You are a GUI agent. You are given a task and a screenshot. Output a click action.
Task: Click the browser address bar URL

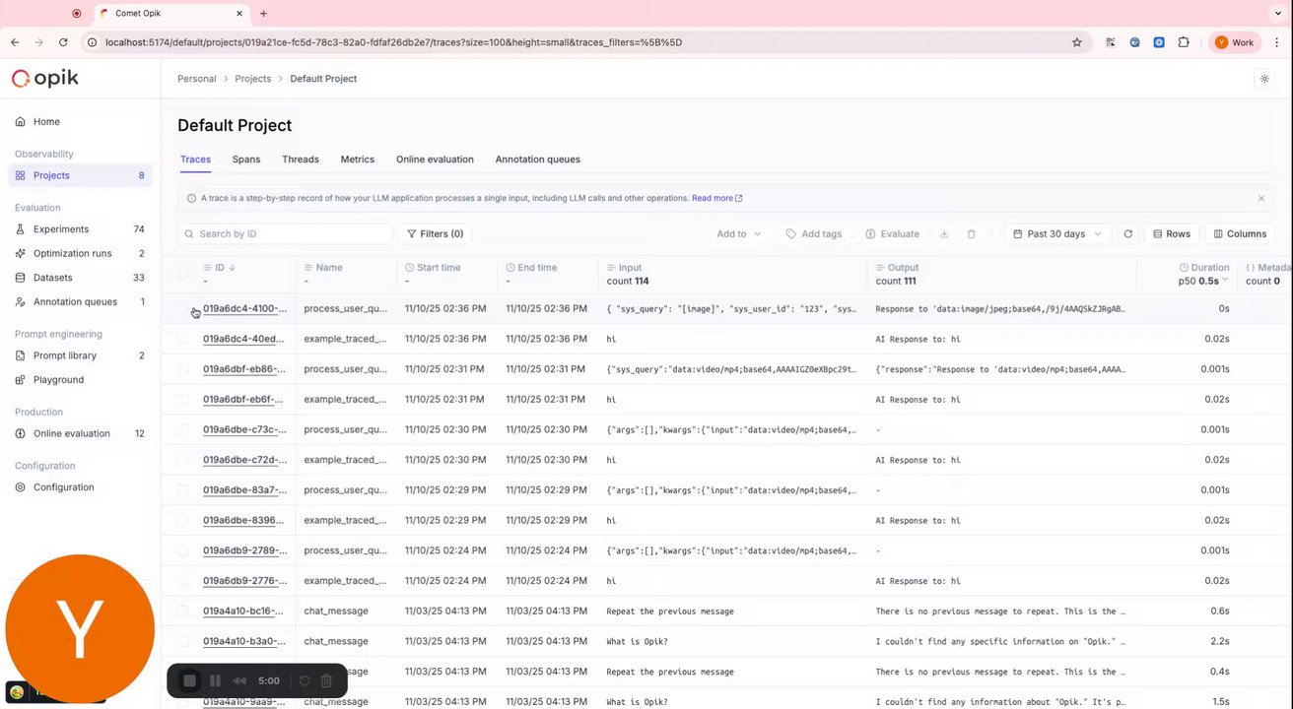[393, 42]
